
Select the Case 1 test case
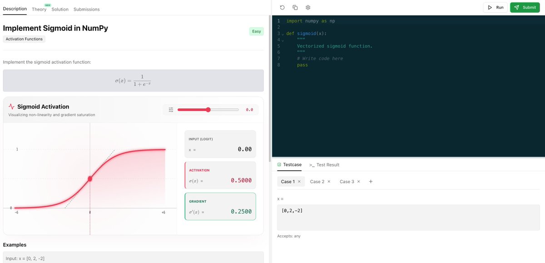[287, 182]
